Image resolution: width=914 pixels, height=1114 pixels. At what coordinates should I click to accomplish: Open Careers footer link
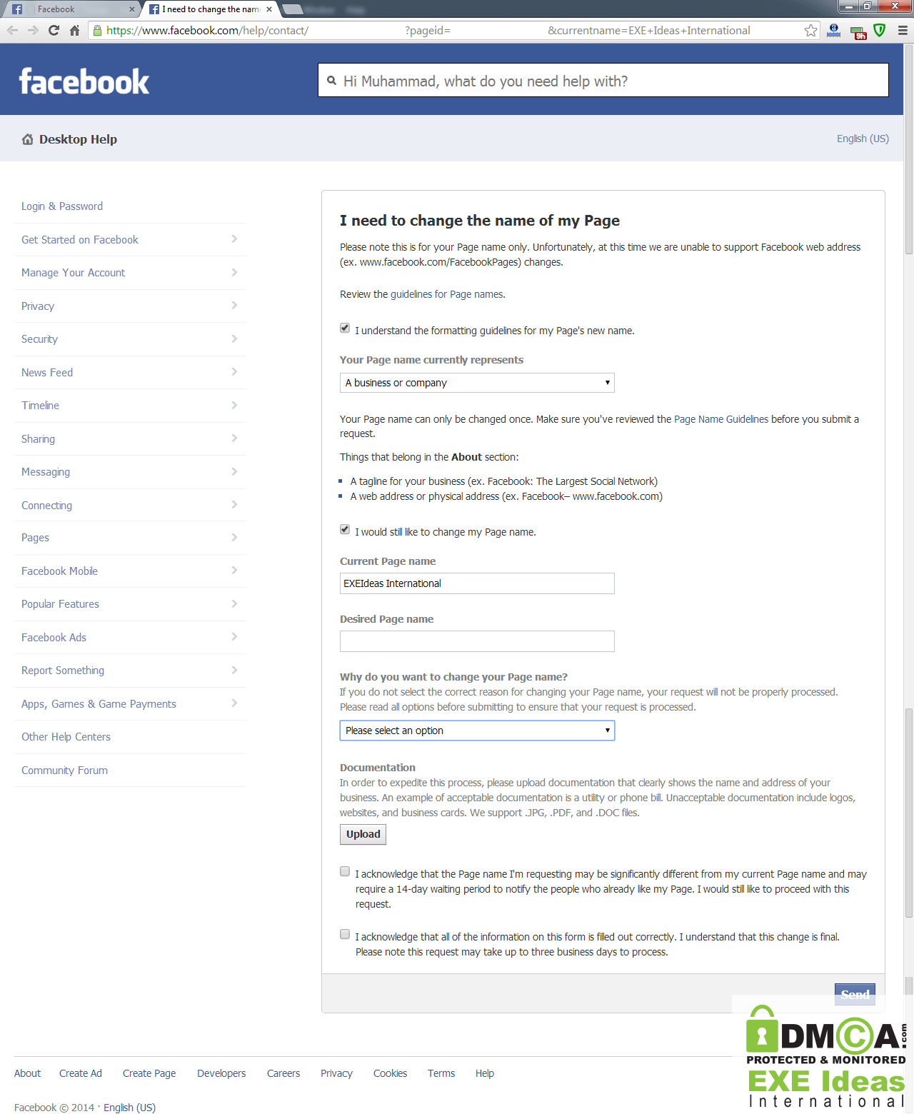[x=283, y=1073]
